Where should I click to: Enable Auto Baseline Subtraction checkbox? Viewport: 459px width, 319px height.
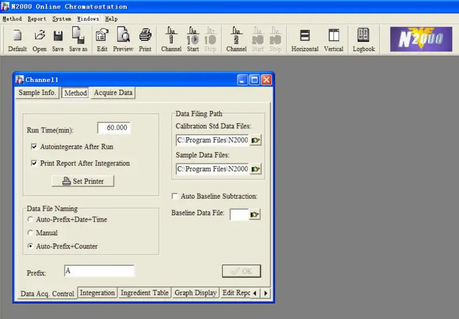point(175,196)
